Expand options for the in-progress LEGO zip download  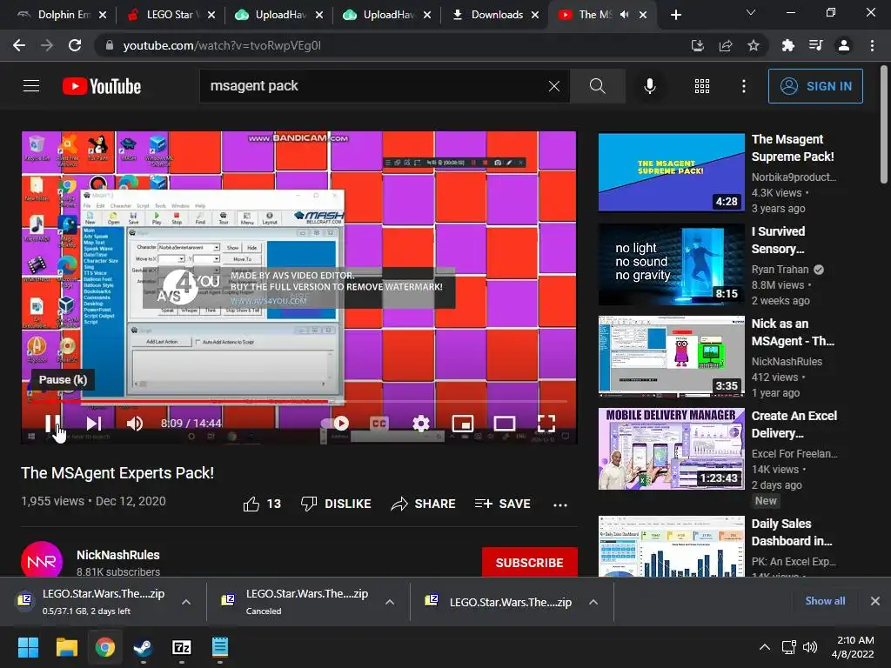click(x=186, y=602)
